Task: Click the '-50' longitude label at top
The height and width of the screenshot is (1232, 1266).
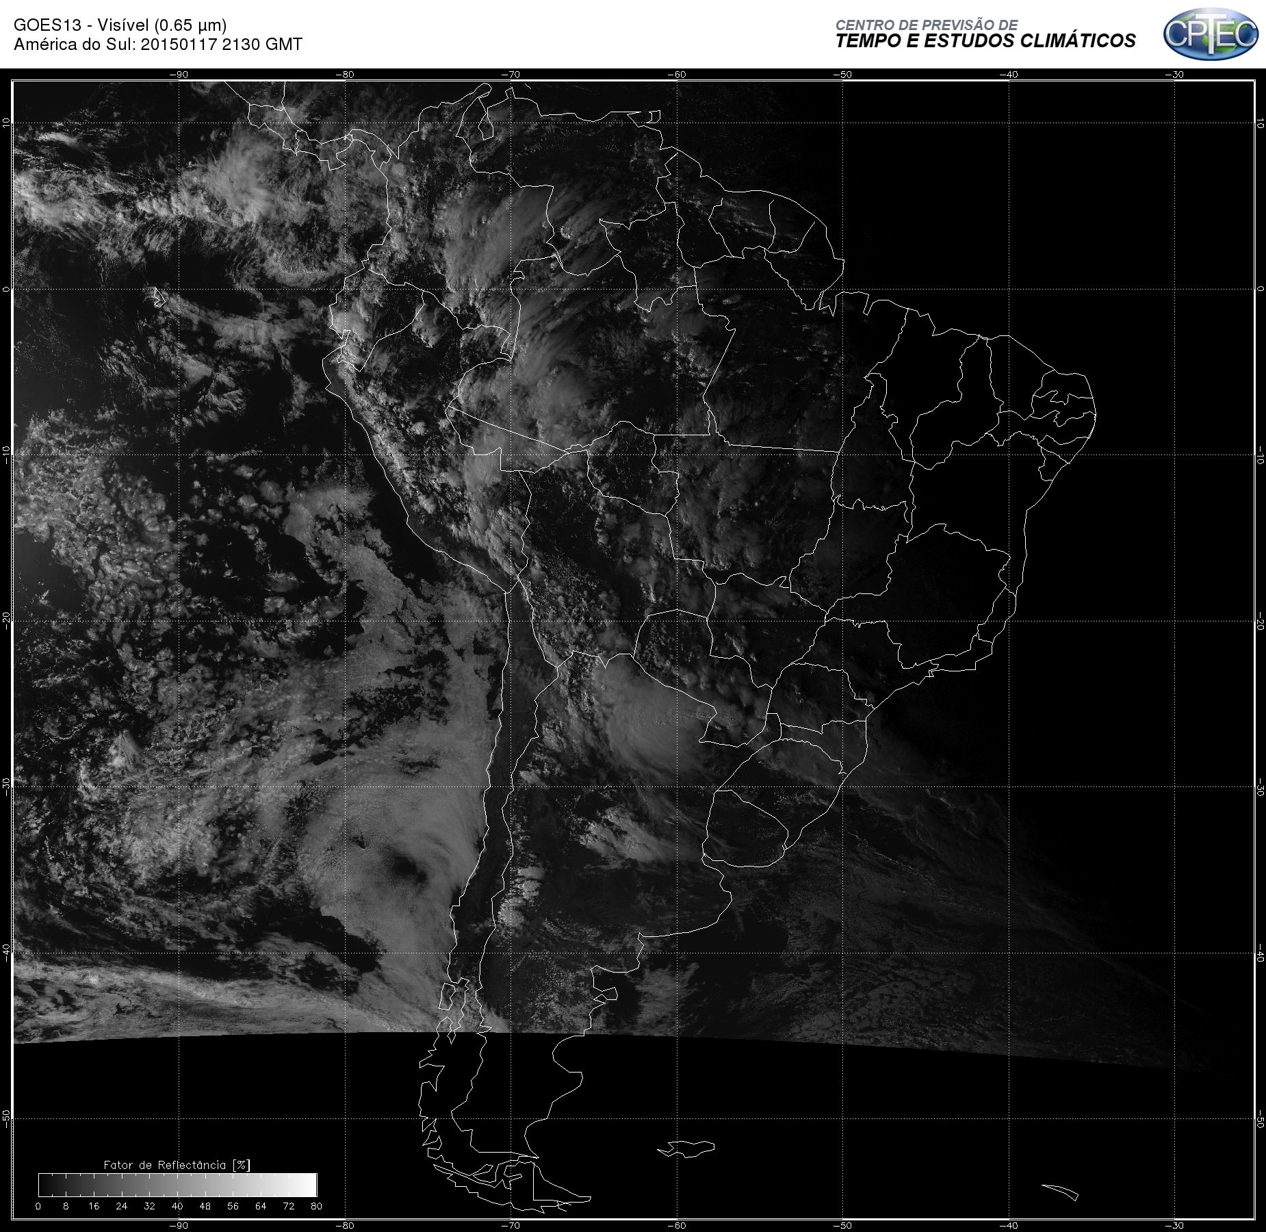Action: (843, 75)
